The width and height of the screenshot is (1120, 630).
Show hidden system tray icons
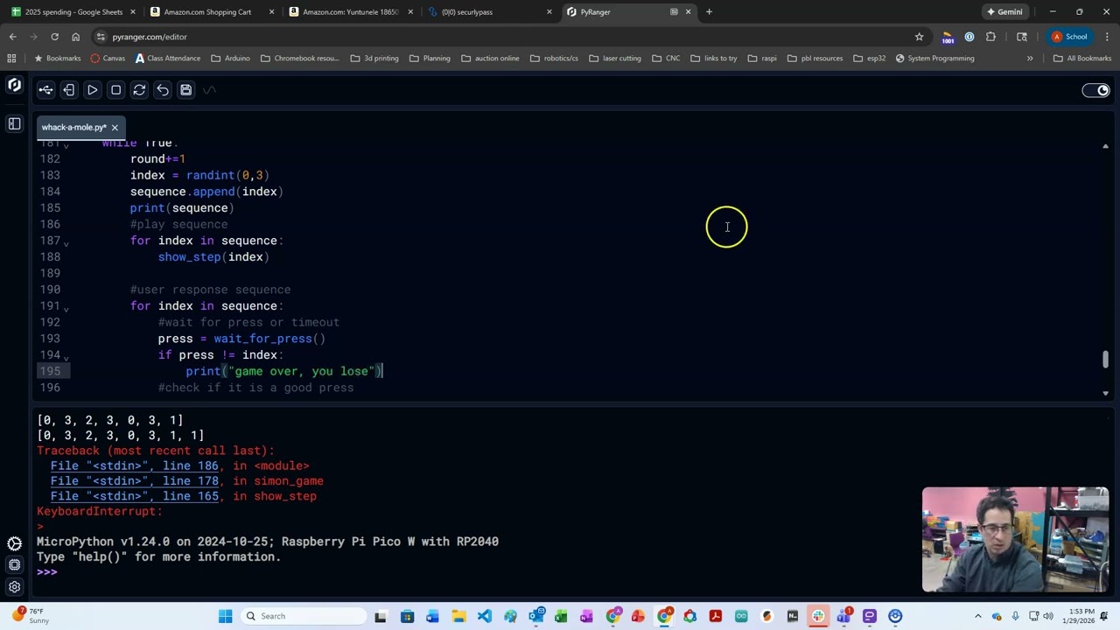(978, 616)
